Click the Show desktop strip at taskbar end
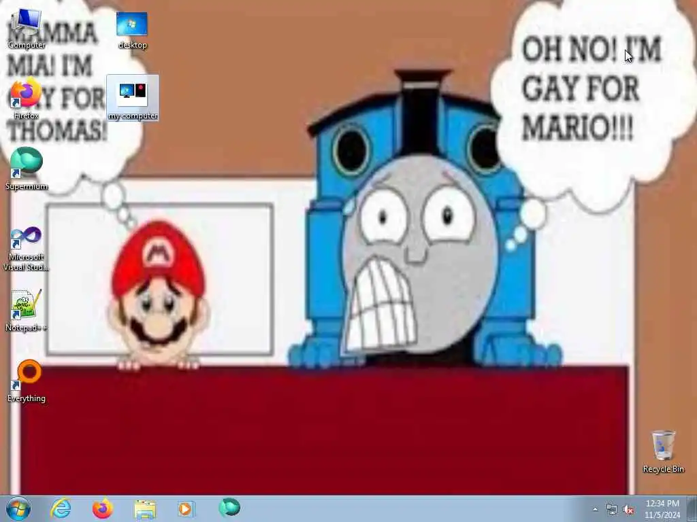This screenshot has height=522, width=697. 692,508
